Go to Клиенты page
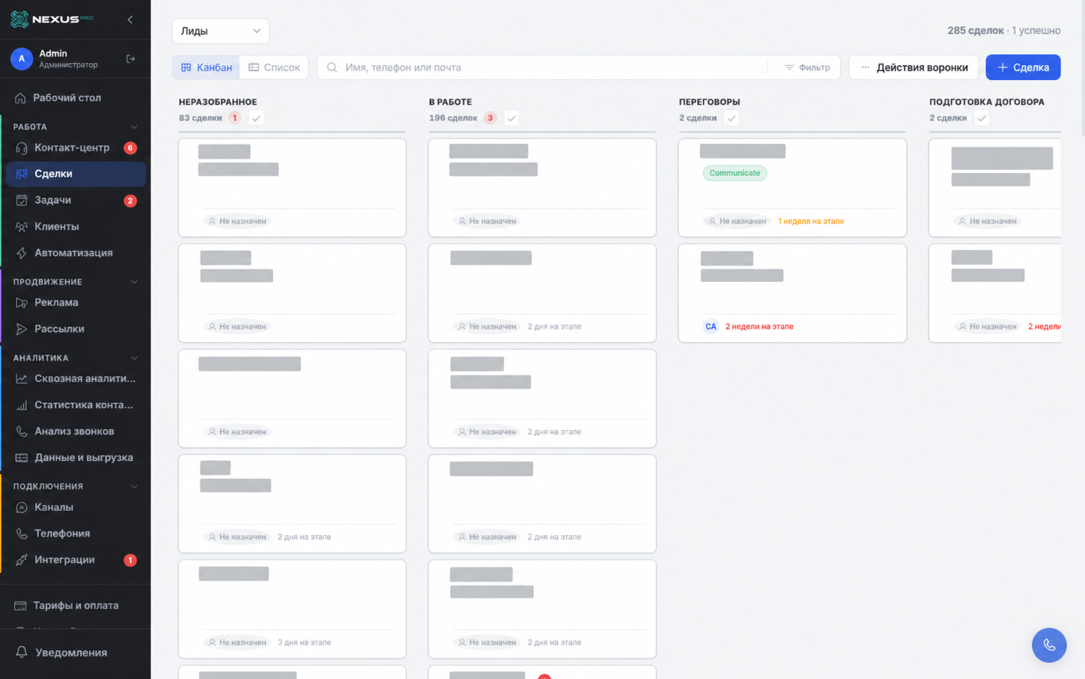Viewport: 1085px width, 679px height. 75,227
